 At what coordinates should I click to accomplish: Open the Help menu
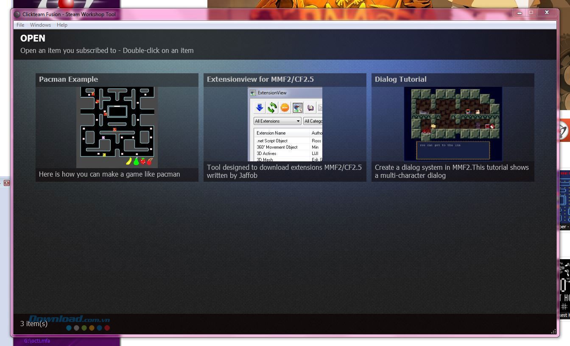[x=62, y=25]
